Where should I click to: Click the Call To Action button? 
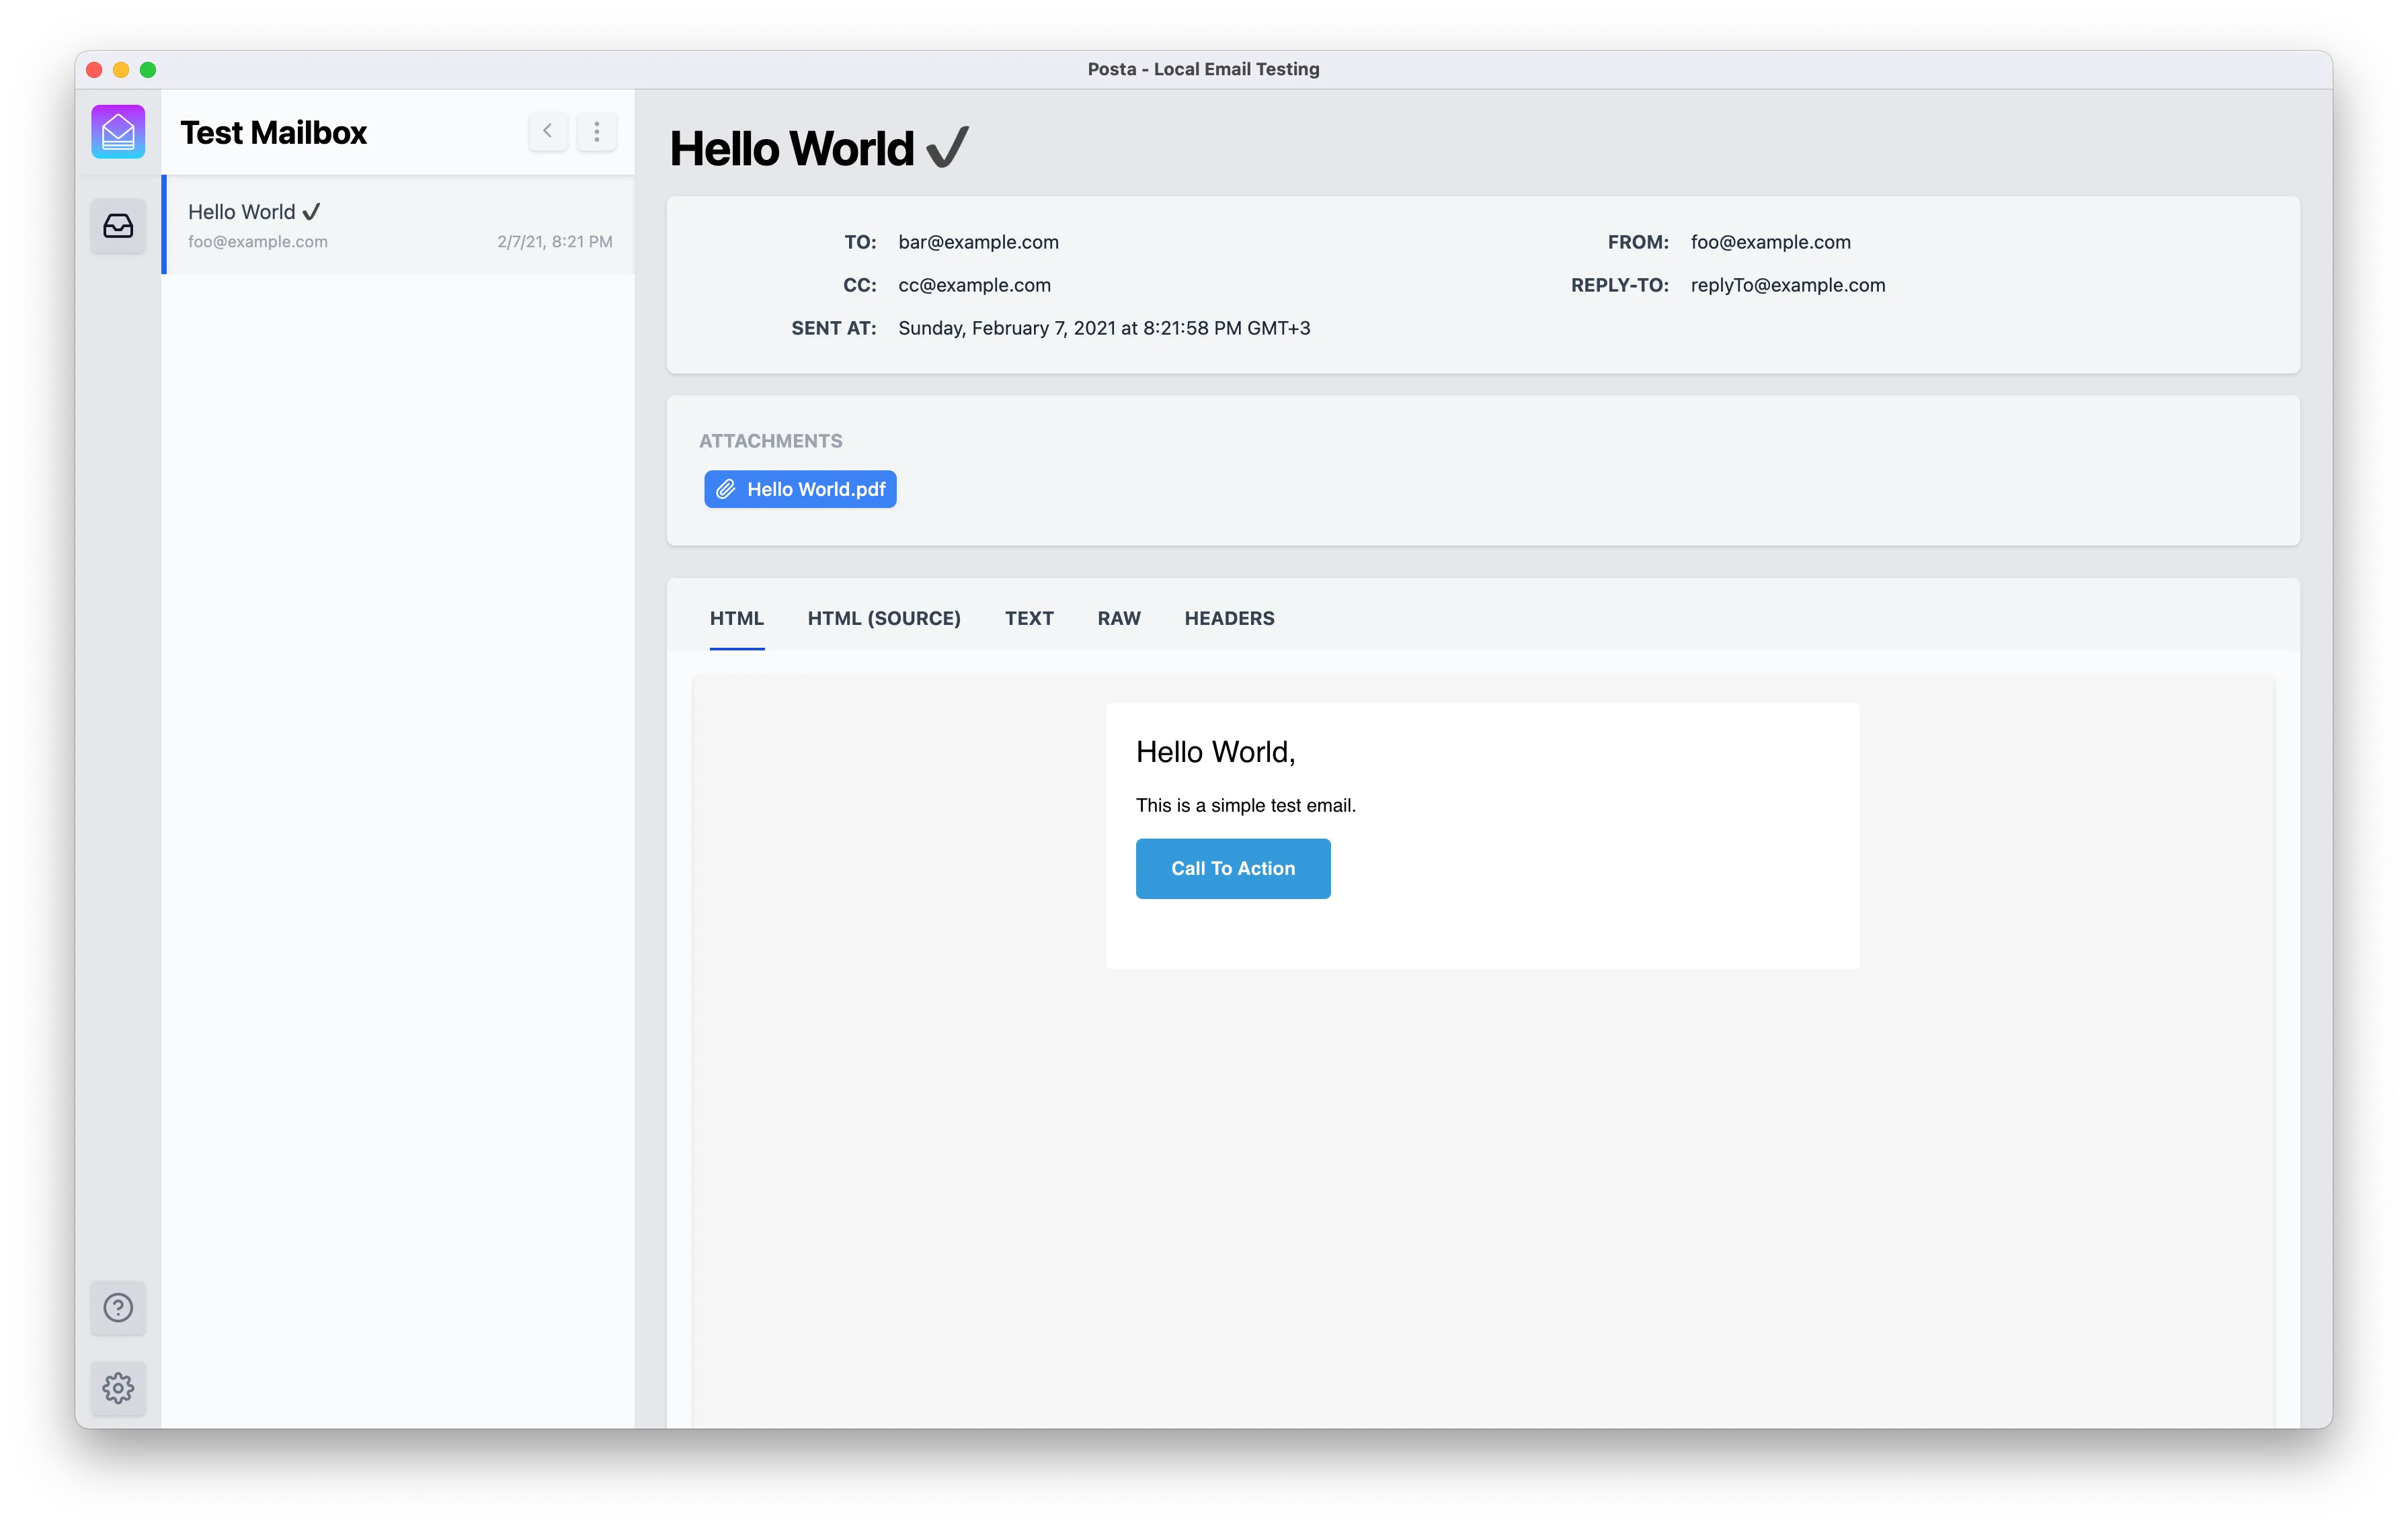[1233, 868]
